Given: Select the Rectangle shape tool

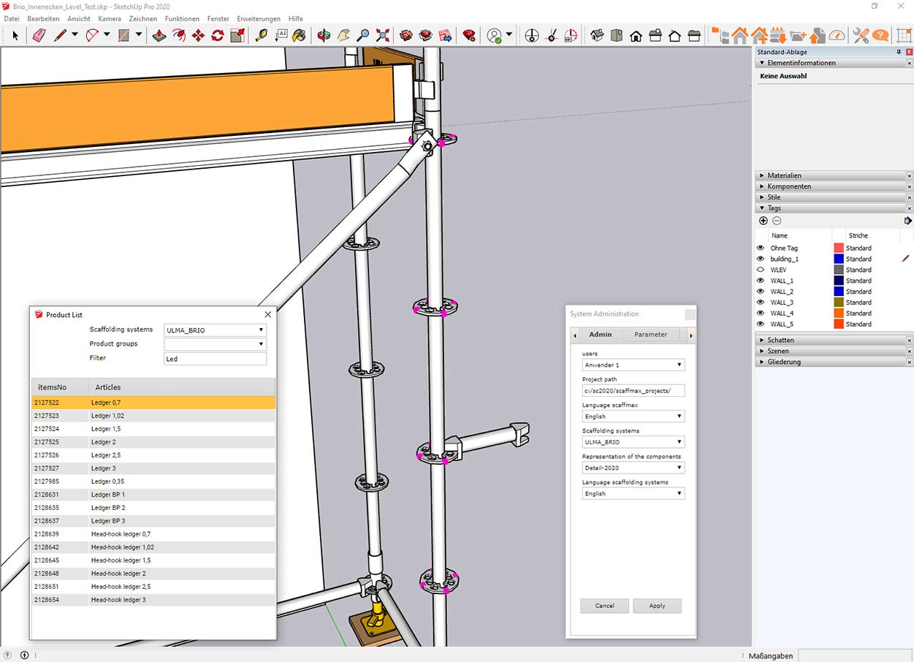Looking at the screenshot, I should [x=124, y=35].
